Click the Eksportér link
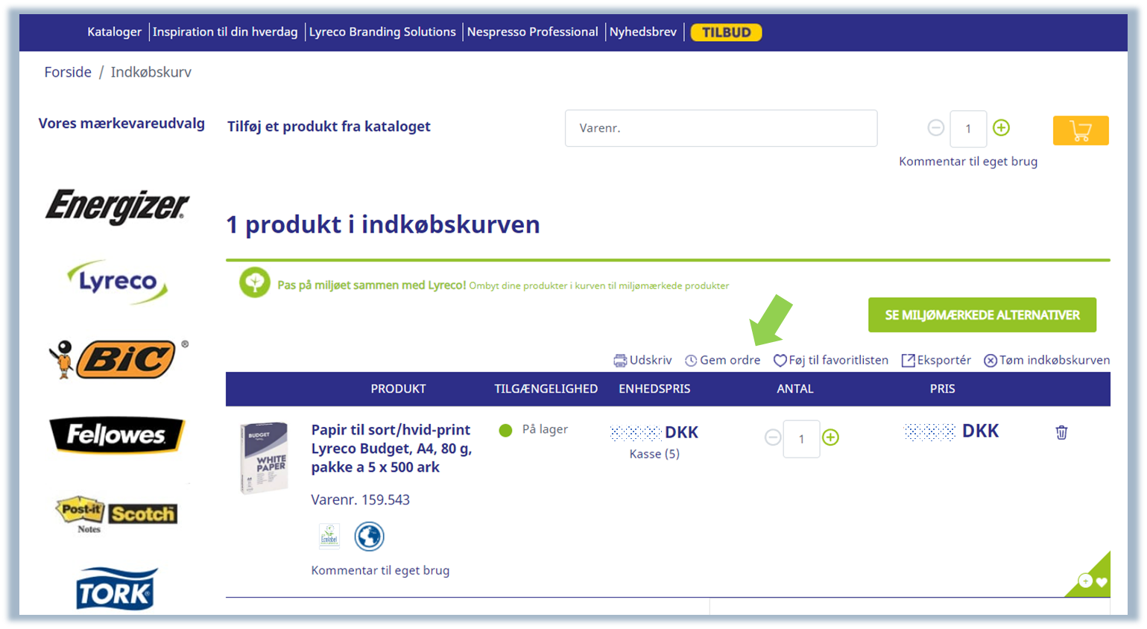 (944, 360)
